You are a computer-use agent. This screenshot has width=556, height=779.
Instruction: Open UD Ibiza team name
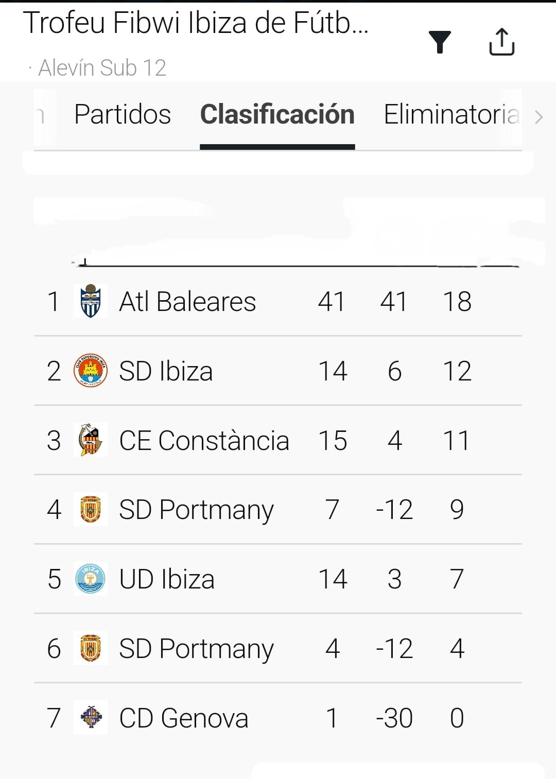(167, 579)
